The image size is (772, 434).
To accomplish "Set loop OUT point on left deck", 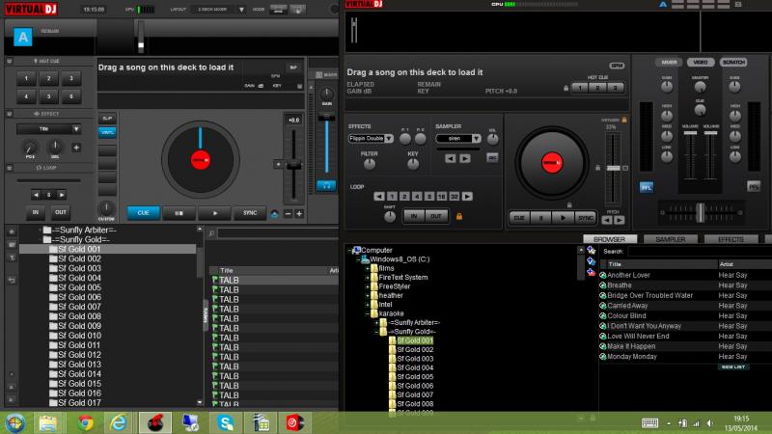I will (61, 212).
